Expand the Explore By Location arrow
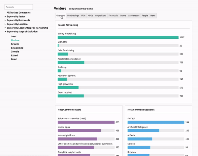Image resolution: width=198 pixels, height=156 pixels. coord(5,24)
